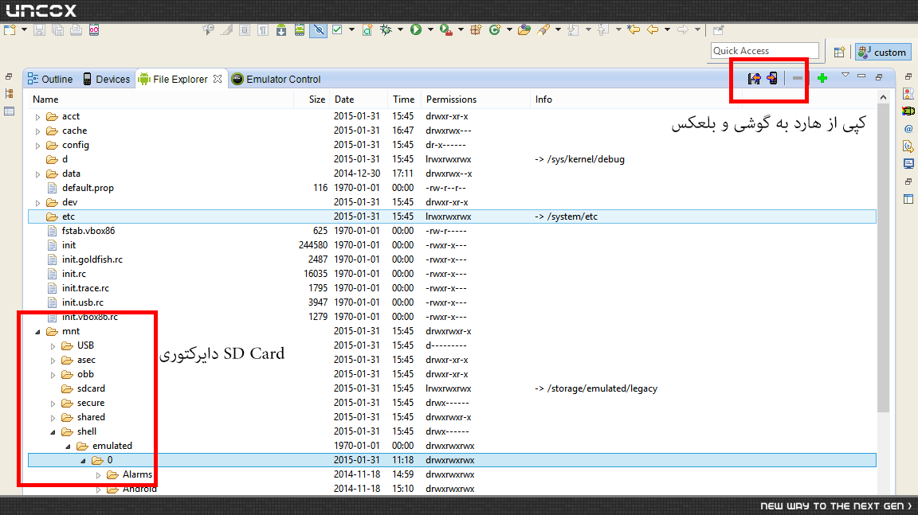
Task: Expand the cache folder
Action: (38, 131)
